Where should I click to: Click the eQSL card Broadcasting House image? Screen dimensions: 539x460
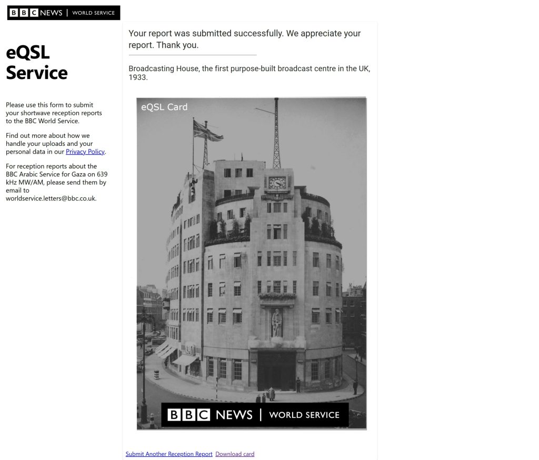[252, 263]
